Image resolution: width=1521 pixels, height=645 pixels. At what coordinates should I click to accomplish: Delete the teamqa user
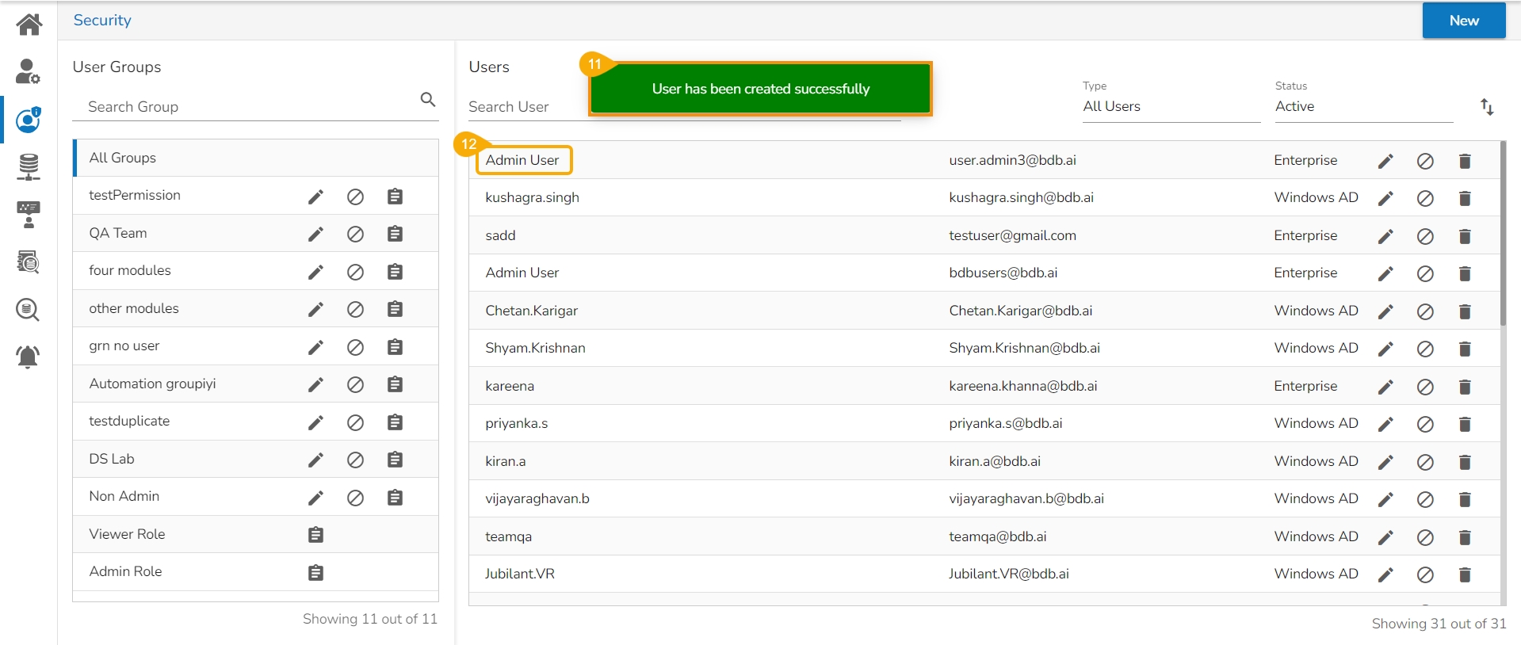tap(1464, 538)
